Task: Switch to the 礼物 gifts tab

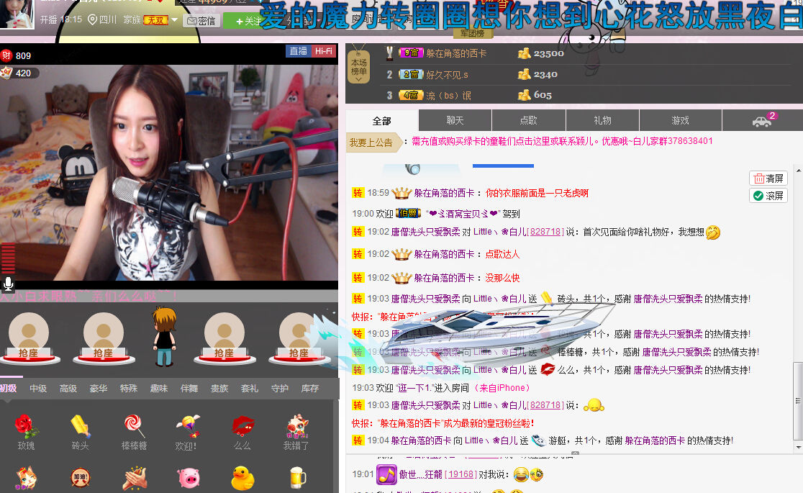Action: [602, 120]
